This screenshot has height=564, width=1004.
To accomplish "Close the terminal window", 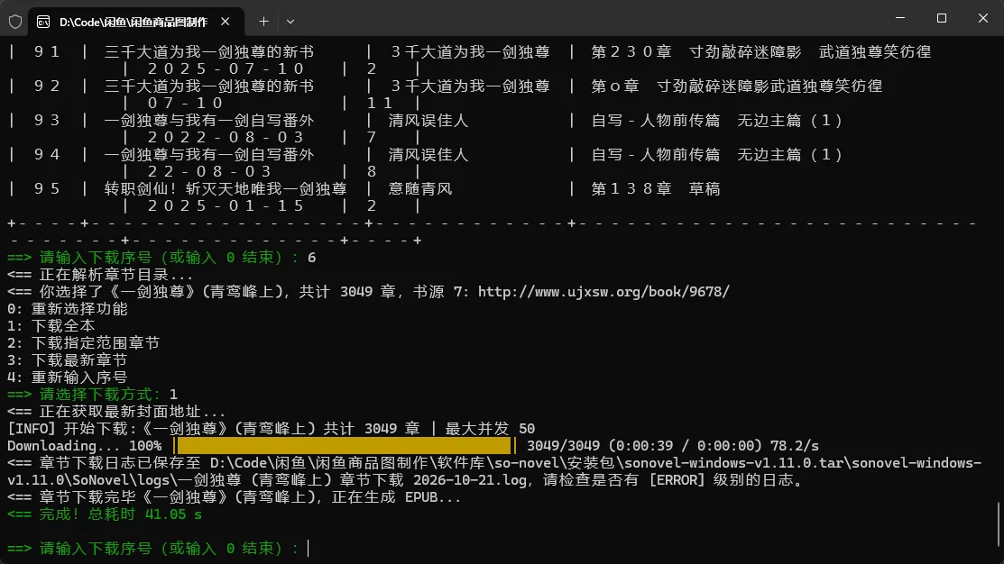I will tap(983, 18).
